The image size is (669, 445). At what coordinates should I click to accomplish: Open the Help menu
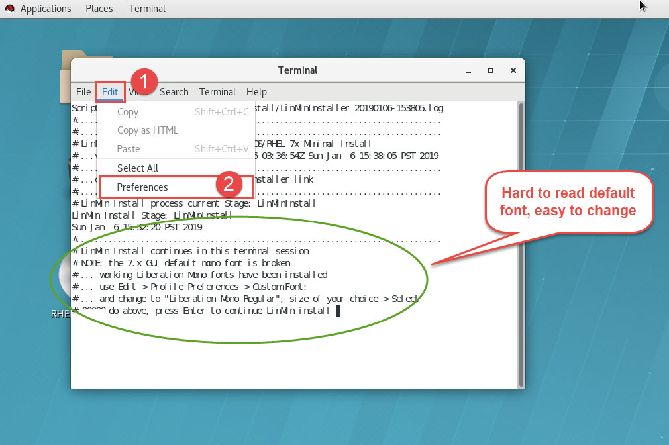click(x=256, y=92)
